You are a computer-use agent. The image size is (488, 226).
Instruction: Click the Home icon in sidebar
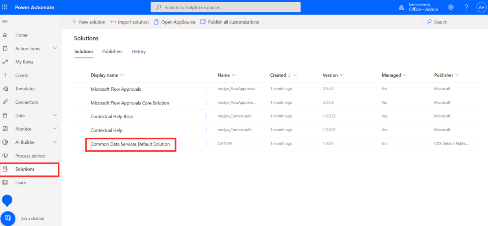point(5,35)
